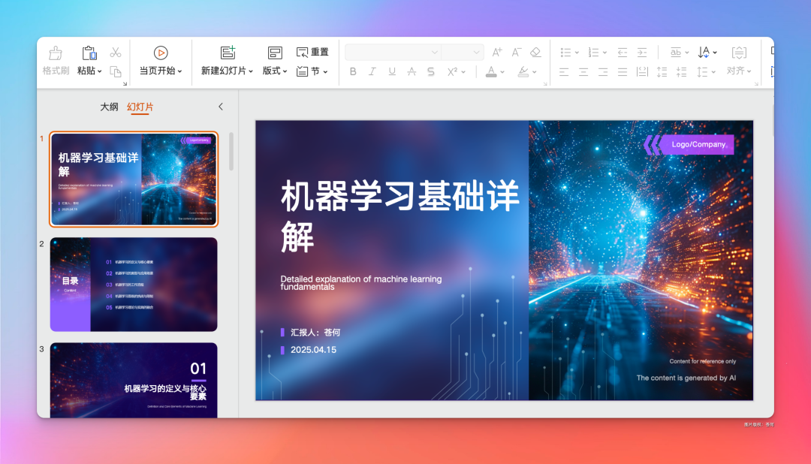The width and height of the screenshot is (811, 464).
Task: Clear formatting with the eraser icon
Action: tap(536, 53)
